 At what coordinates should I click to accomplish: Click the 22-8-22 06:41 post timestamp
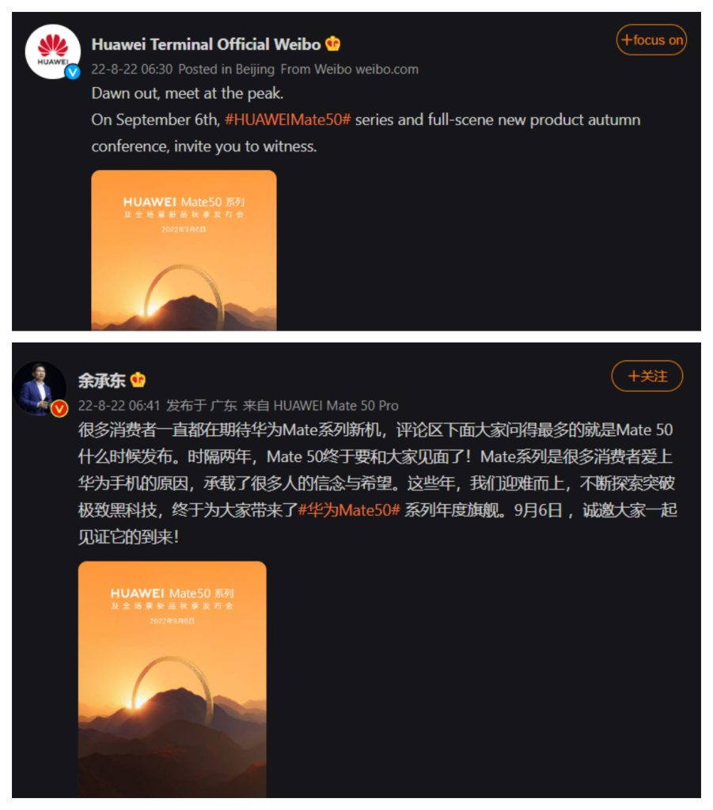click(119, 406)
